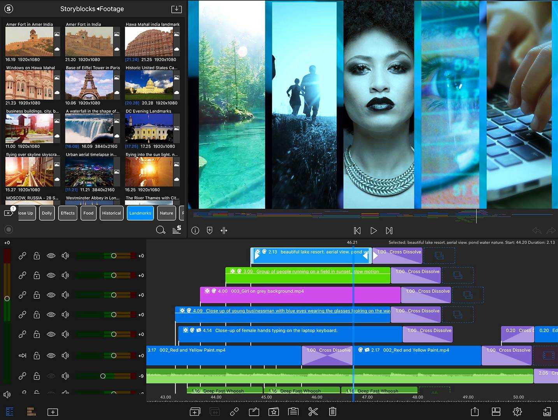Tap the import download icon in library header
This screenshot has width=558, height=420.
[176, 9]
